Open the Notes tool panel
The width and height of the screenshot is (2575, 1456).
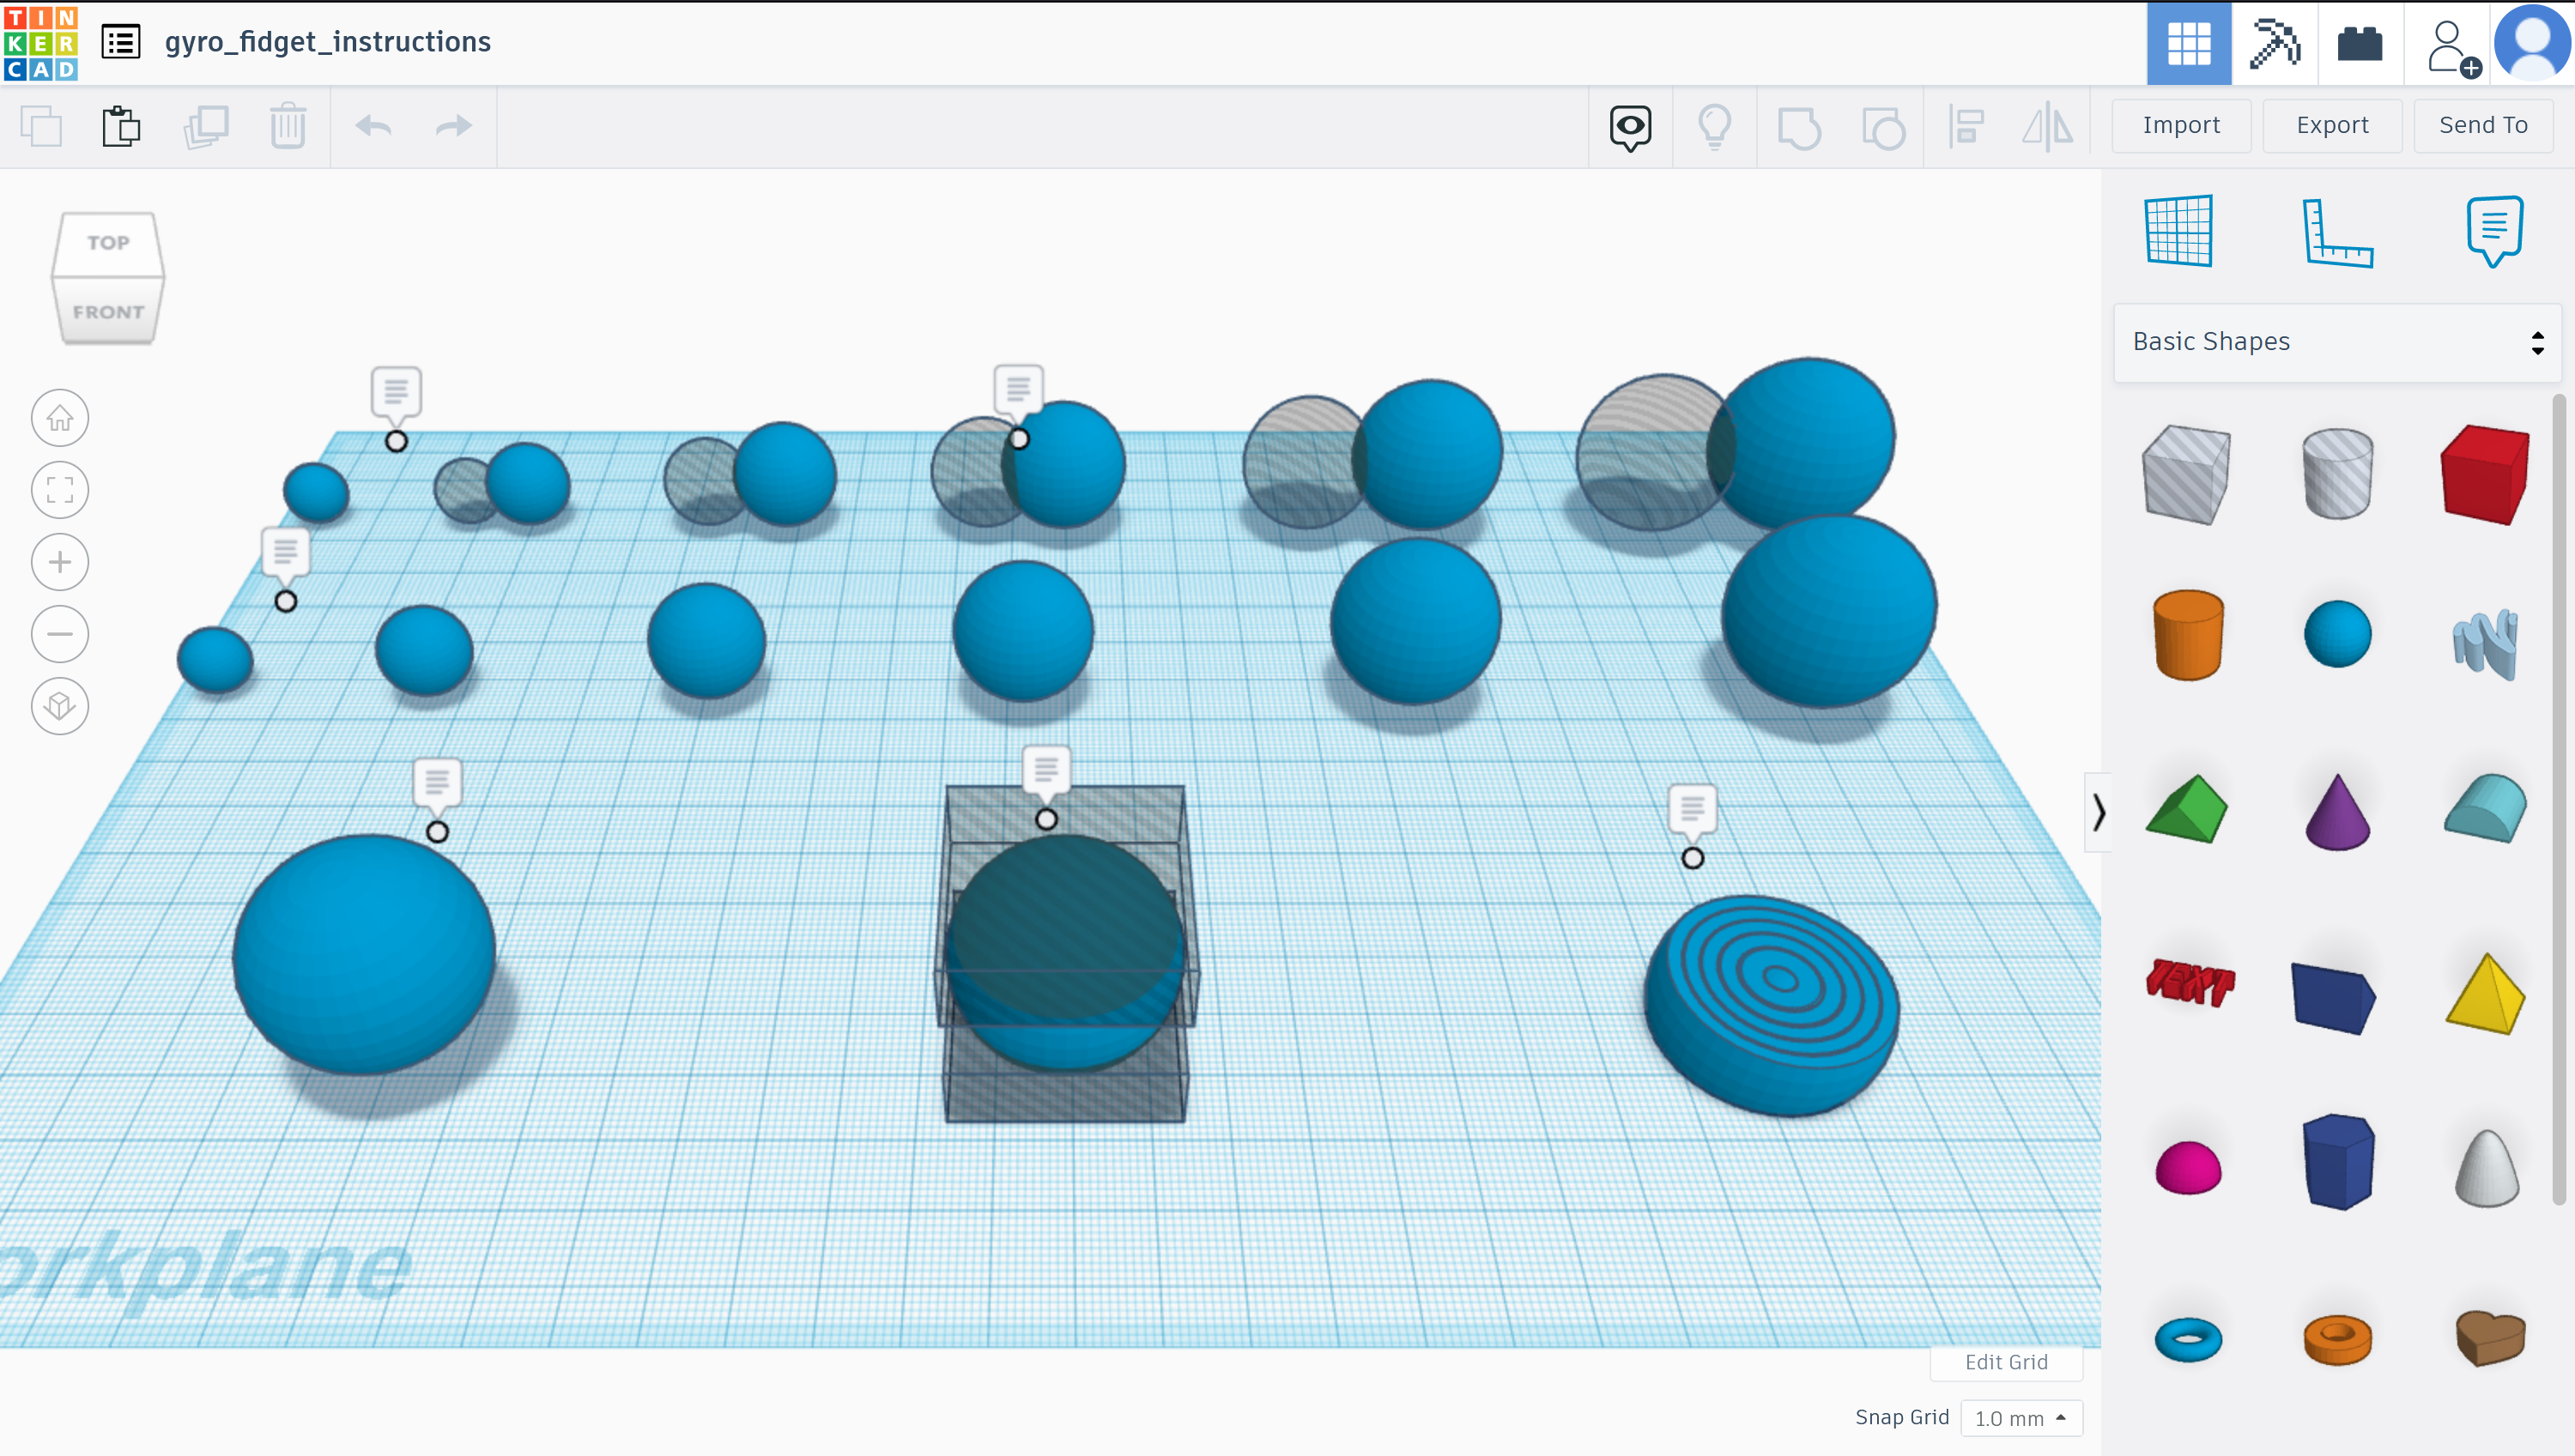2493,230
